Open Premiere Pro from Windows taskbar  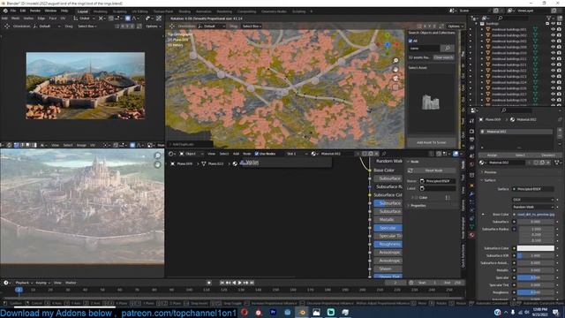273,312
